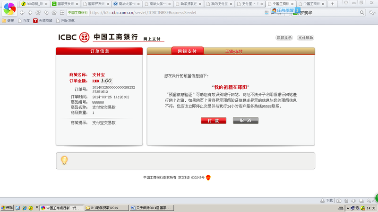Image resolution: width=378 pixels, height=212 pixels.
Task: Open the Windows 开始 Start button
Action: click(7, 208)
